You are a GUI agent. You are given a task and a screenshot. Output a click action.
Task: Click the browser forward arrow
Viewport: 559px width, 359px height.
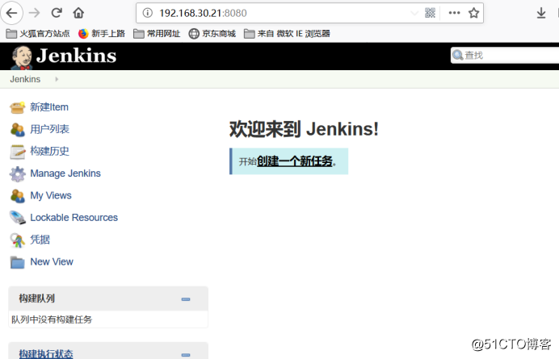(x=34, y=13)
